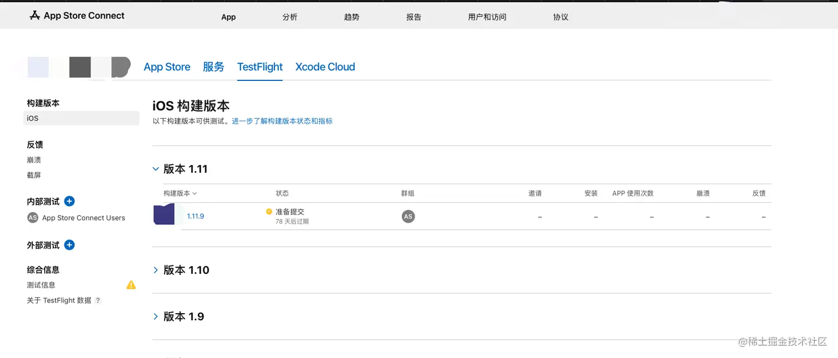Open 崩溃 feedback in sidebar
Image resolution: width=838 pixels, height=358 pixels.
[34, 160]
